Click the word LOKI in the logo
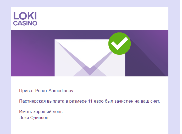Viewport: 182px width, 134px height. 25,16
